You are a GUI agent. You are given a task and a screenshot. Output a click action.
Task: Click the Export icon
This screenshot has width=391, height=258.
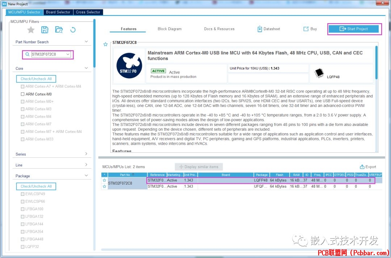click(x=362, y=167)
